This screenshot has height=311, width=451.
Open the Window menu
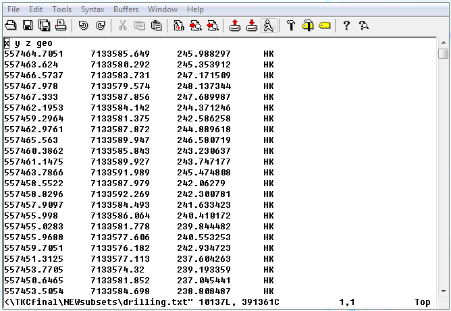click(x=163, y=9)
